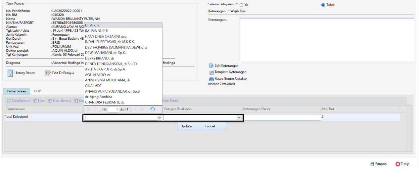Open Template Keterangan via its icon
This screenshot has width=418, height=170.
coord(211,72)
